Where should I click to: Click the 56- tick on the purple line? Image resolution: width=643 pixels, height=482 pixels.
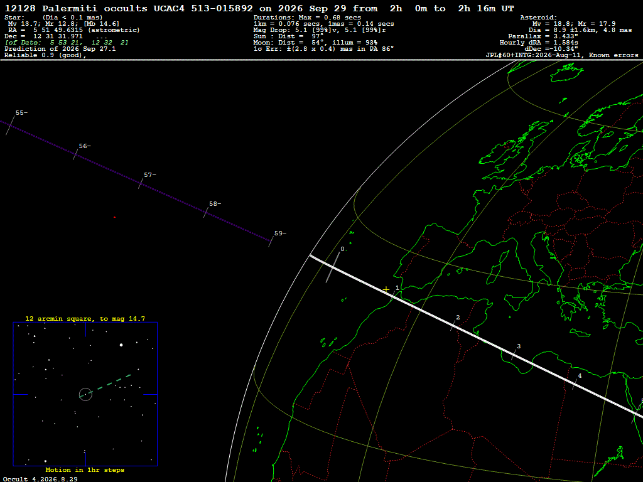pos(75,154)
